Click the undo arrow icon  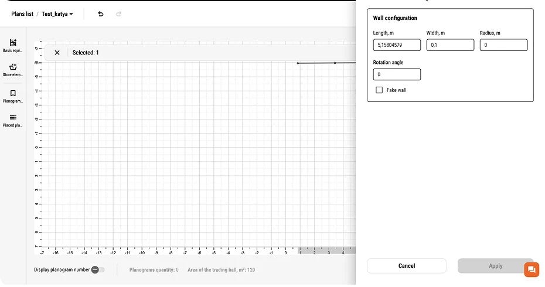pyautogui.click(x=100, y=14)
